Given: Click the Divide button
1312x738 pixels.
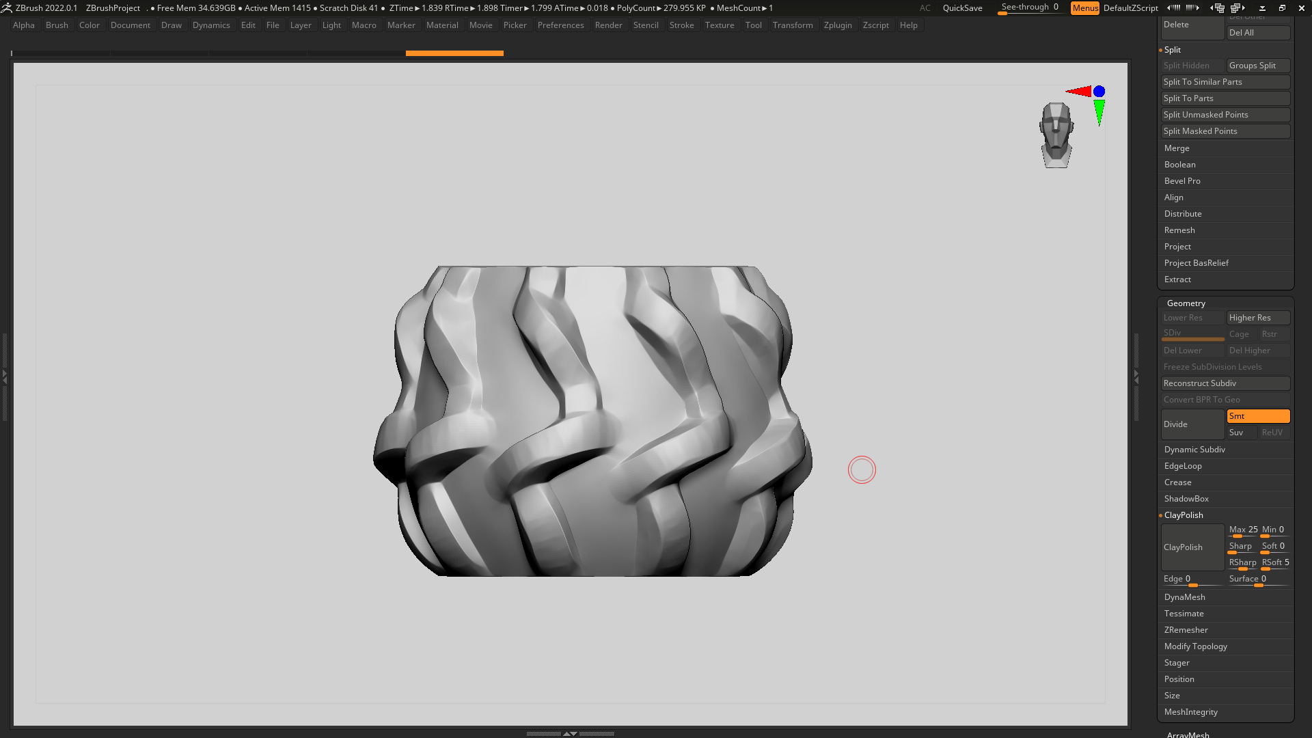Looking at the screenshot, I should pos(1192,424).
